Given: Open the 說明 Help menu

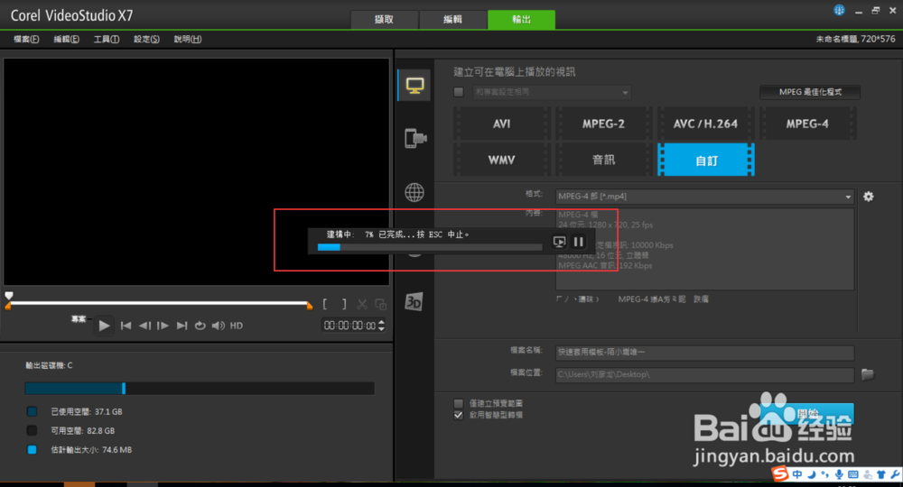Looking at the screenshot, I should [x=188, y=39].
